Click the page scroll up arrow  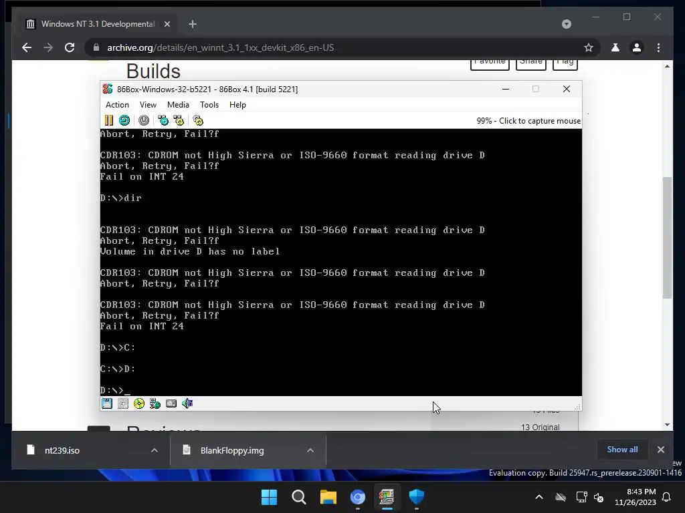(667, 66)
